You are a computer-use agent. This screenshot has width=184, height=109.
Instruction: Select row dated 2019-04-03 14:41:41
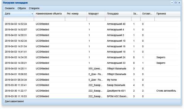point(92,52)
